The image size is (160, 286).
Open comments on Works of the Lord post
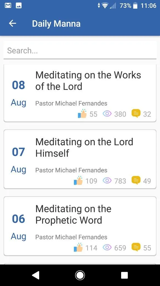136,113
